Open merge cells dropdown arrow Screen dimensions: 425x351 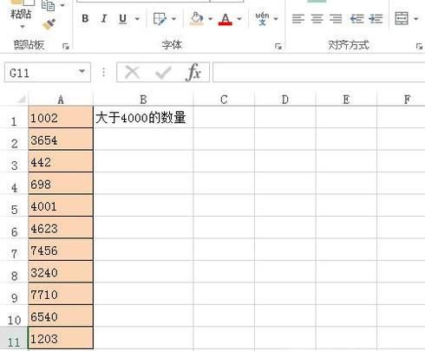[416, 19]
